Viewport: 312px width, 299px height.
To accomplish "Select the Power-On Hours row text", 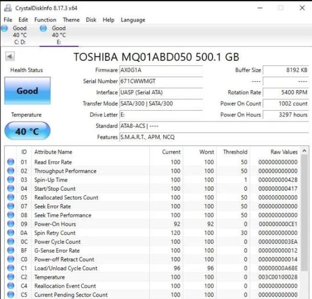I will point(55,224).
